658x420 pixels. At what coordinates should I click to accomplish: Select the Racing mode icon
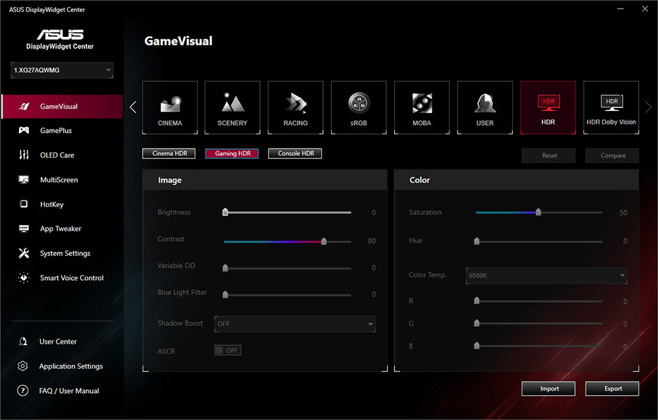[295, 108]
